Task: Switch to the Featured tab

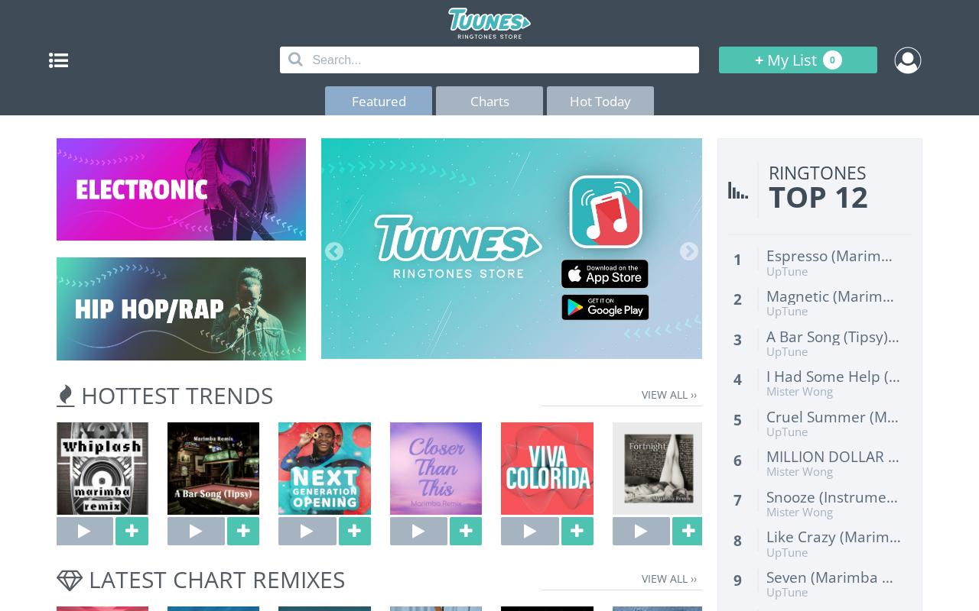Action: 379,101
